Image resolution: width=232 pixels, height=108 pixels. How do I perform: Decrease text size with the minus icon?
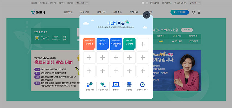(147, 3)
